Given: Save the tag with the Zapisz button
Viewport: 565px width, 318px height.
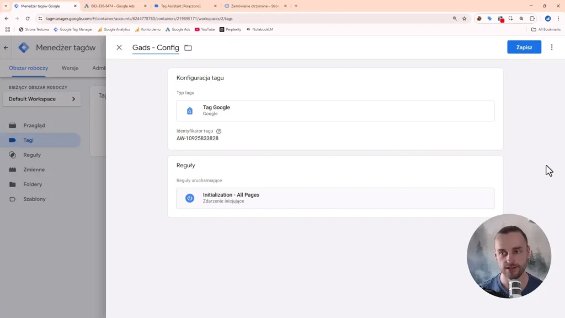Looking at the screenshot, I should 524,47.
